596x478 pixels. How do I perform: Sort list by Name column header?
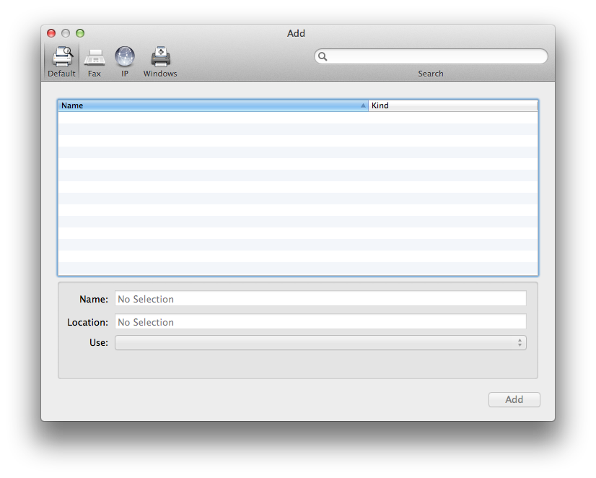pyautogui.click(x=213, y=105)
